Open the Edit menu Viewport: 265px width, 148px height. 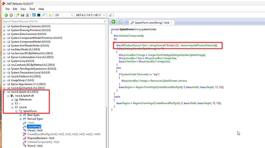[x=15, y=9]
